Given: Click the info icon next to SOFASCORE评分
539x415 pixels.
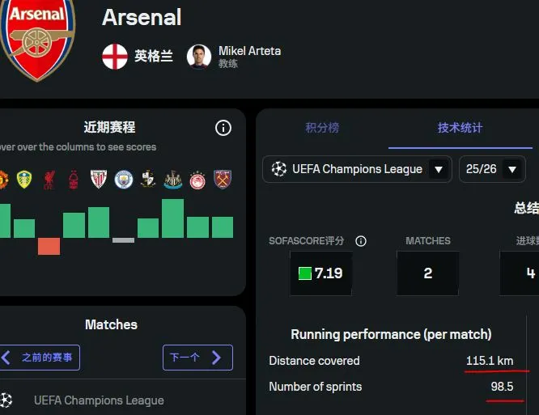Looking at the screenshot, I should [361, 241].
